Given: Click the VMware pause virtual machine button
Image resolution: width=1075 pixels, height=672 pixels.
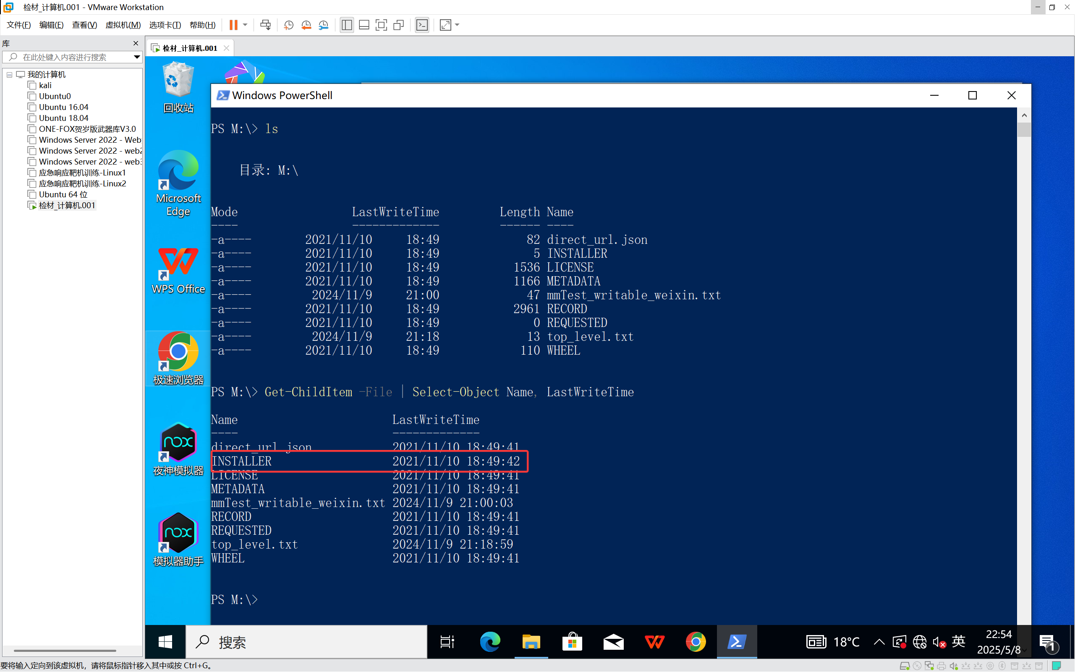Looking at the screenshot, I should pos(233,25).
